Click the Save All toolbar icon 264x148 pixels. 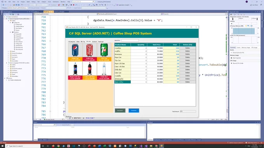(x=19, y=5)
